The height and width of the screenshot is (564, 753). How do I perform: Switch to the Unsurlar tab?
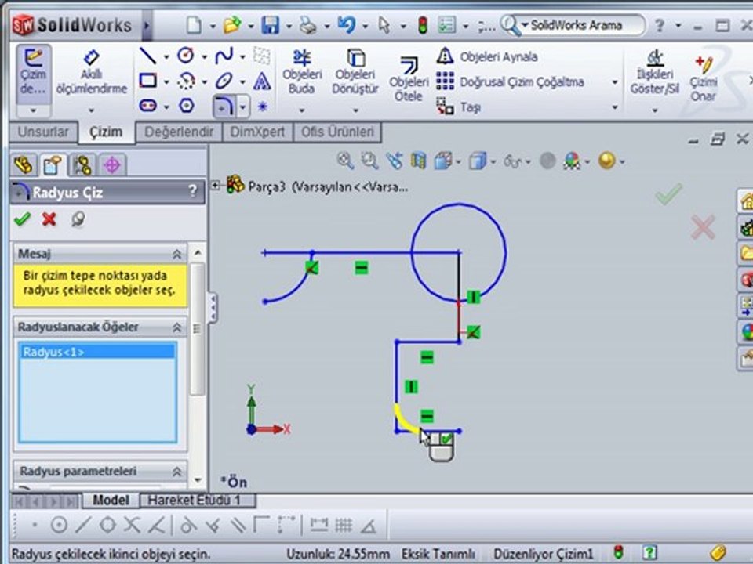point(43,132)
